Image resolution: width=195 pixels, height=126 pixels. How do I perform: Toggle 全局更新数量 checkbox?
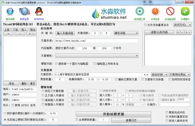pyautogui.click(x=77, y=120)
